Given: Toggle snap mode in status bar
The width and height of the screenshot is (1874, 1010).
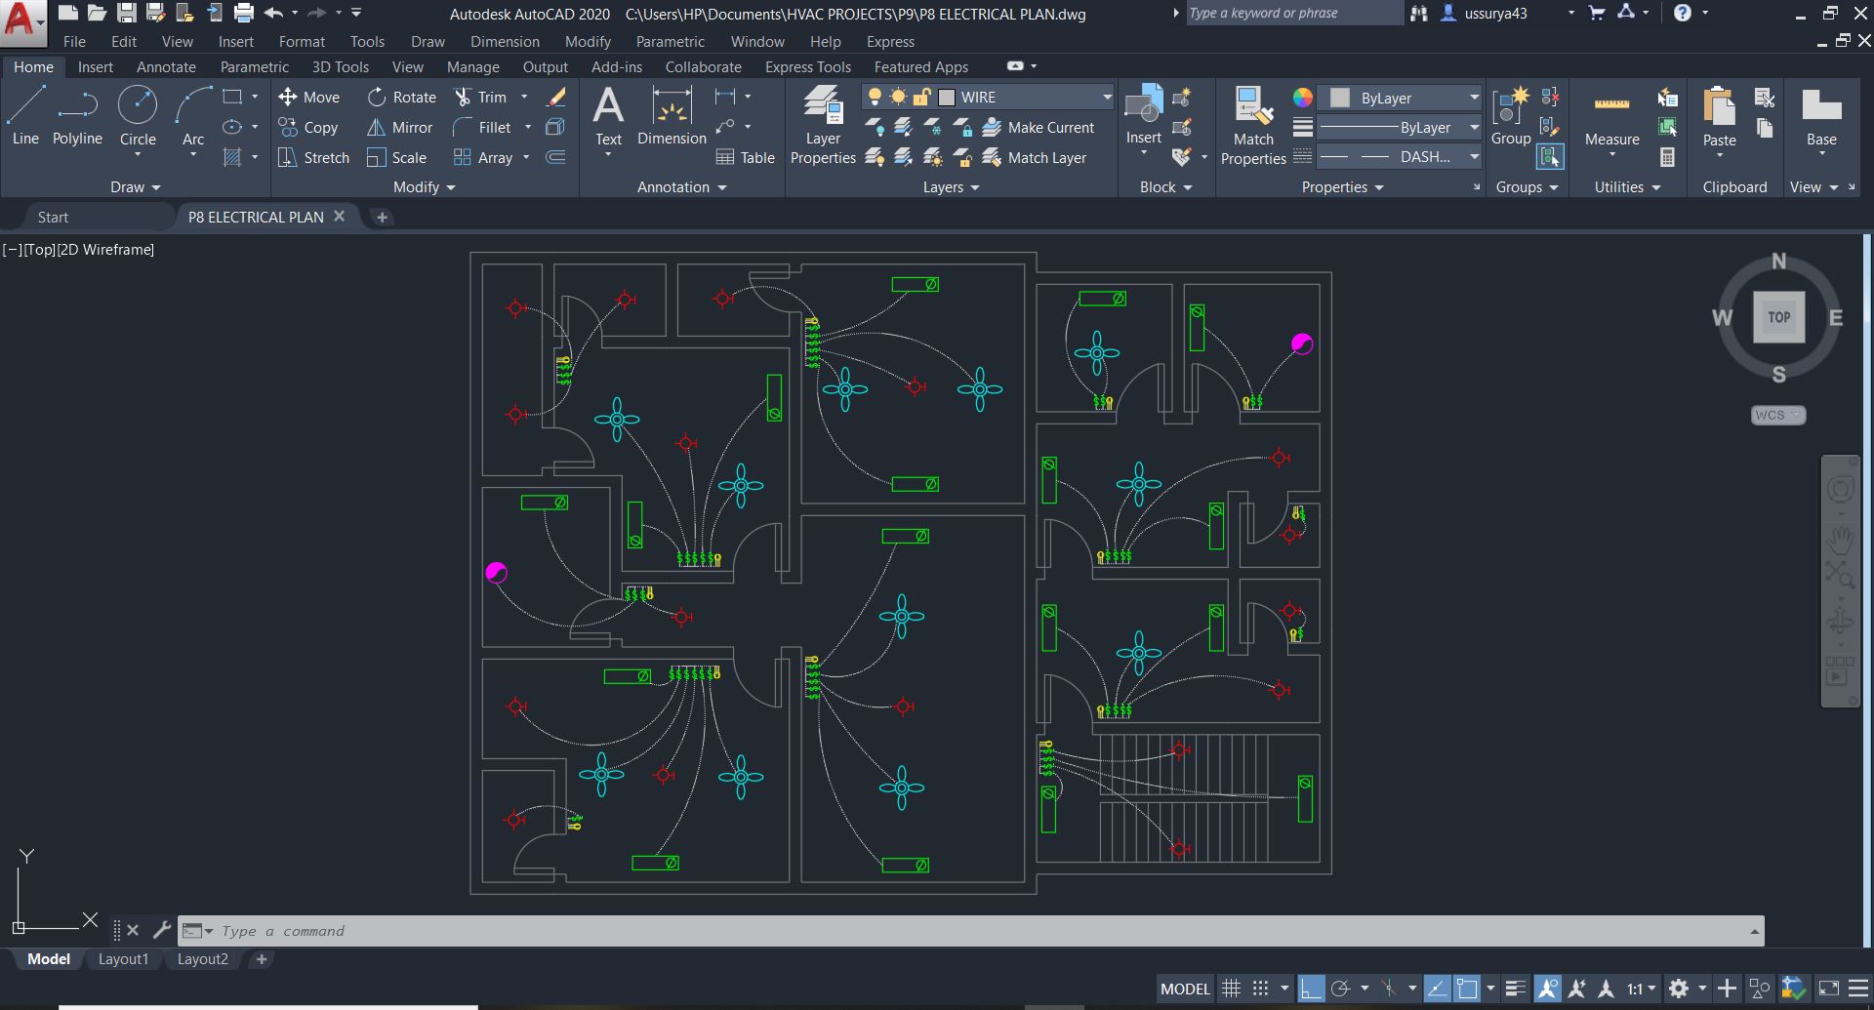Looking at the screenshot, I should [1261, 989].
